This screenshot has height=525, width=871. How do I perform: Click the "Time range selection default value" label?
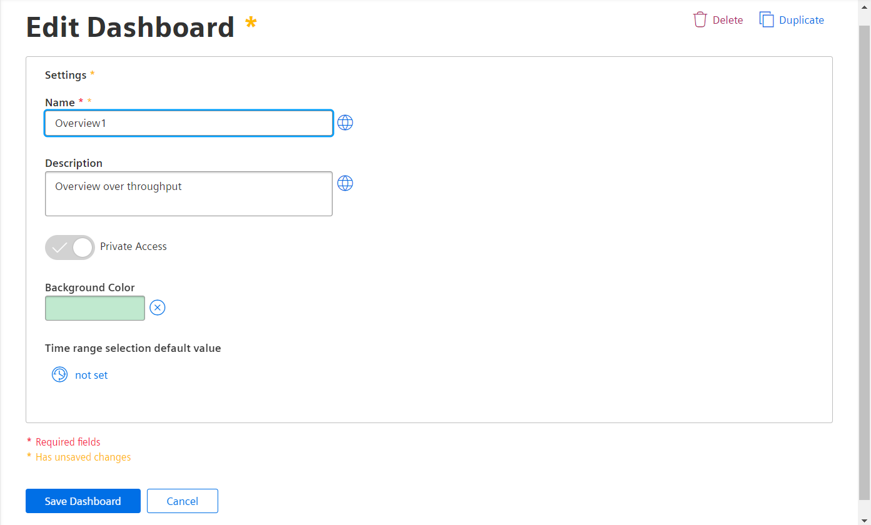[x=133, y=348]
